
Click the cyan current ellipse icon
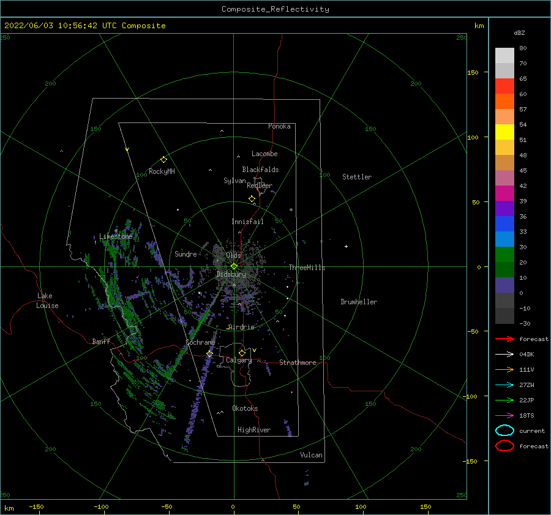pyautogui.click(x=504, y=430)
